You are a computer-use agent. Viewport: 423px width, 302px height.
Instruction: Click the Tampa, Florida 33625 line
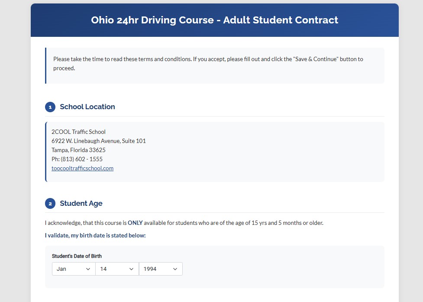tap(78, 150)
